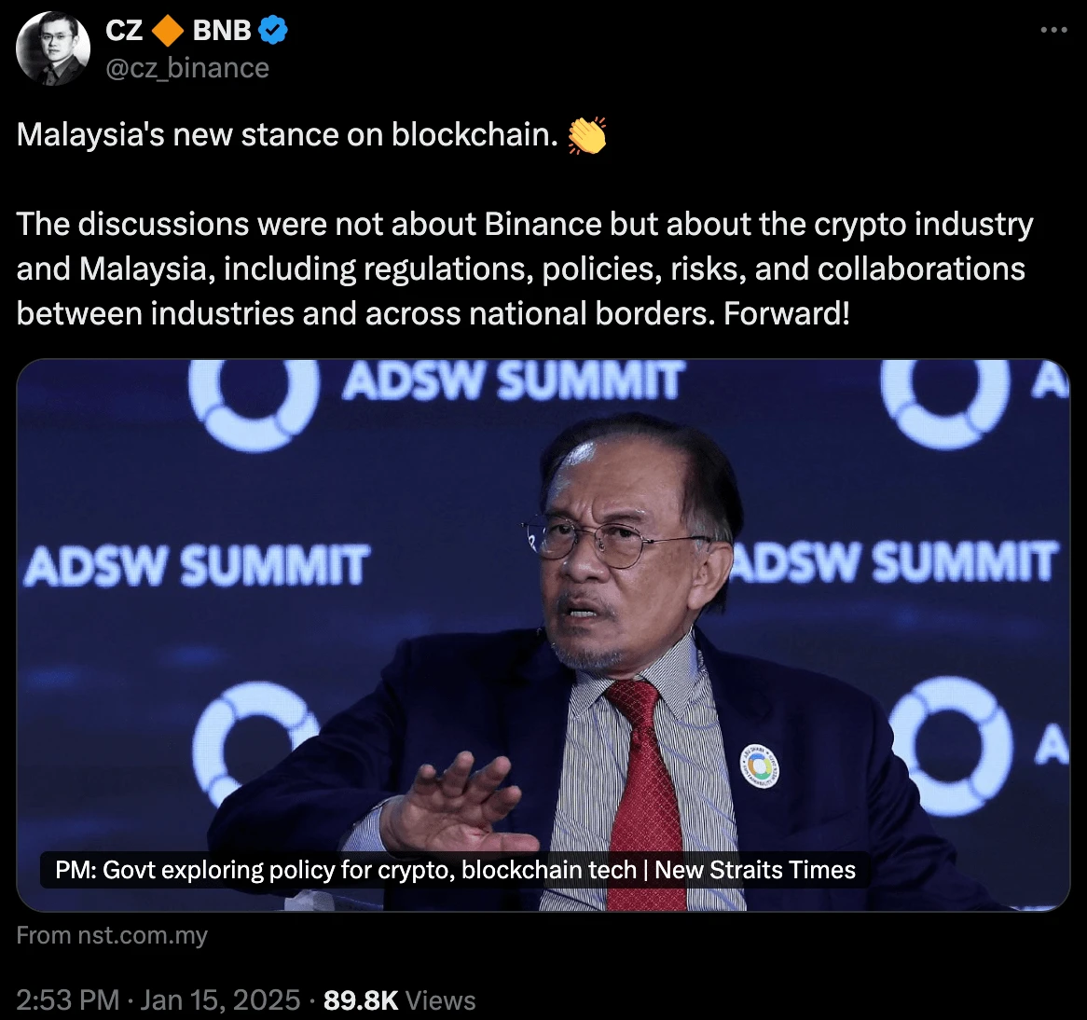Click the clapping hands emoji
This screenshot has height=1020, width=1087.
[587, 136]
